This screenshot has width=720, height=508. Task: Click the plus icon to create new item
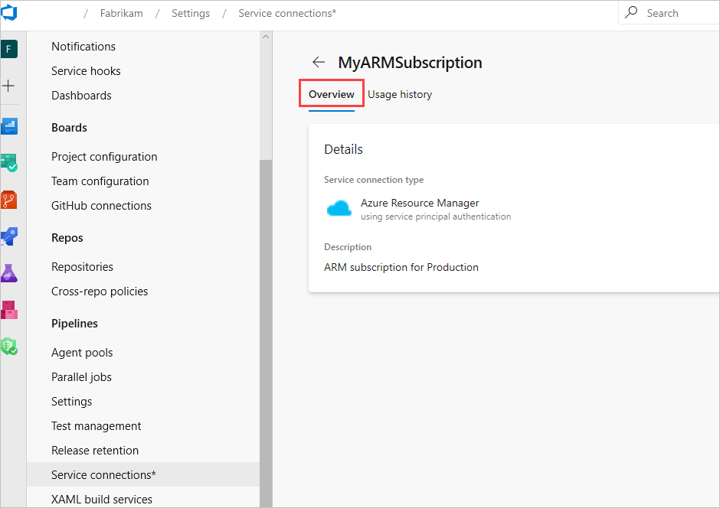10,86
